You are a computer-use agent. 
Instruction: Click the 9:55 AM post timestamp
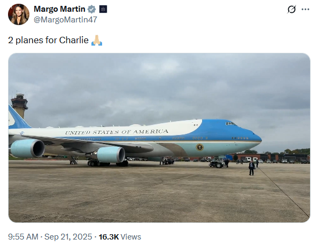pyautogui.click(x=23, y=237)
